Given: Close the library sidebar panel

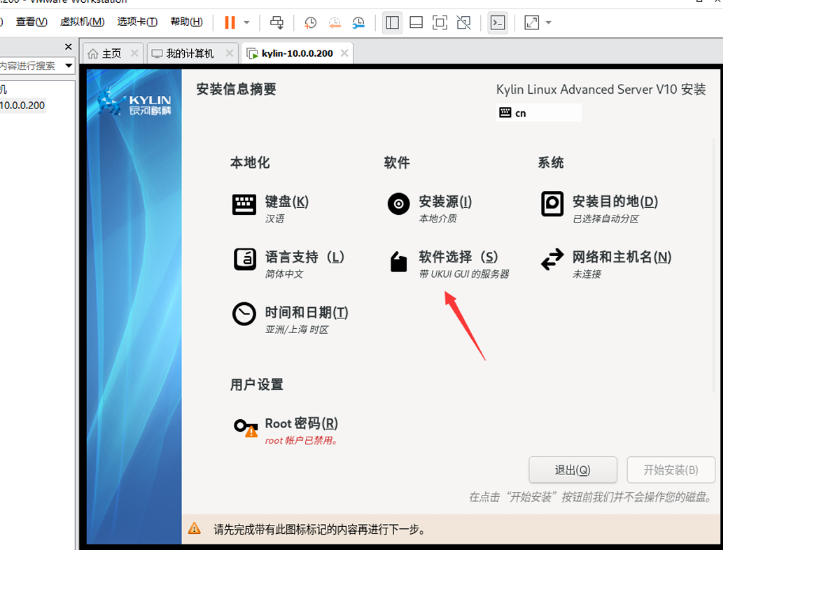Looking at the screenshot, I should pos(68,46).
